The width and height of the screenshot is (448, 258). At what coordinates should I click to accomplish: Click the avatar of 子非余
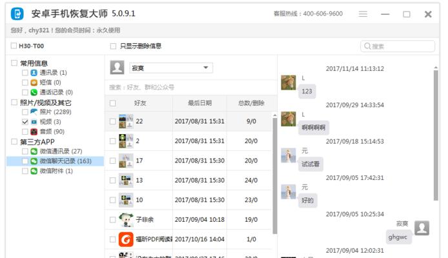[x=126, y=219]
